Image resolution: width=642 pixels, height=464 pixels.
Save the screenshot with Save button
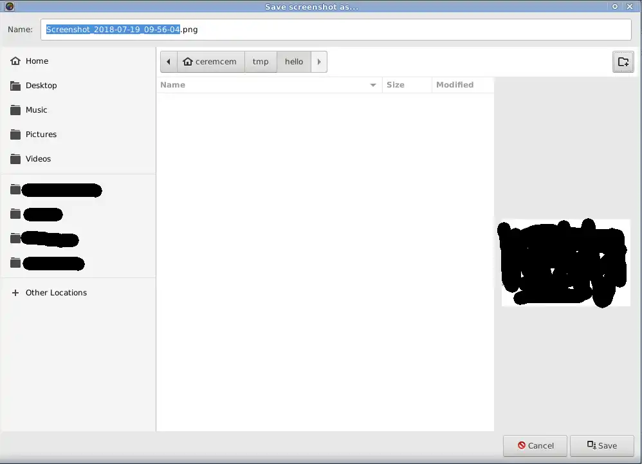(x=602, y=445)
